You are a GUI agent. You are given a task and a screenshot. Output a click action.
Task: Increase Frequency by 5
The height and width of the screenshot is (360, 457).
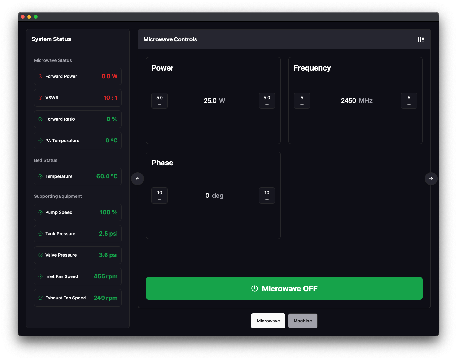(x=409, y=101)
